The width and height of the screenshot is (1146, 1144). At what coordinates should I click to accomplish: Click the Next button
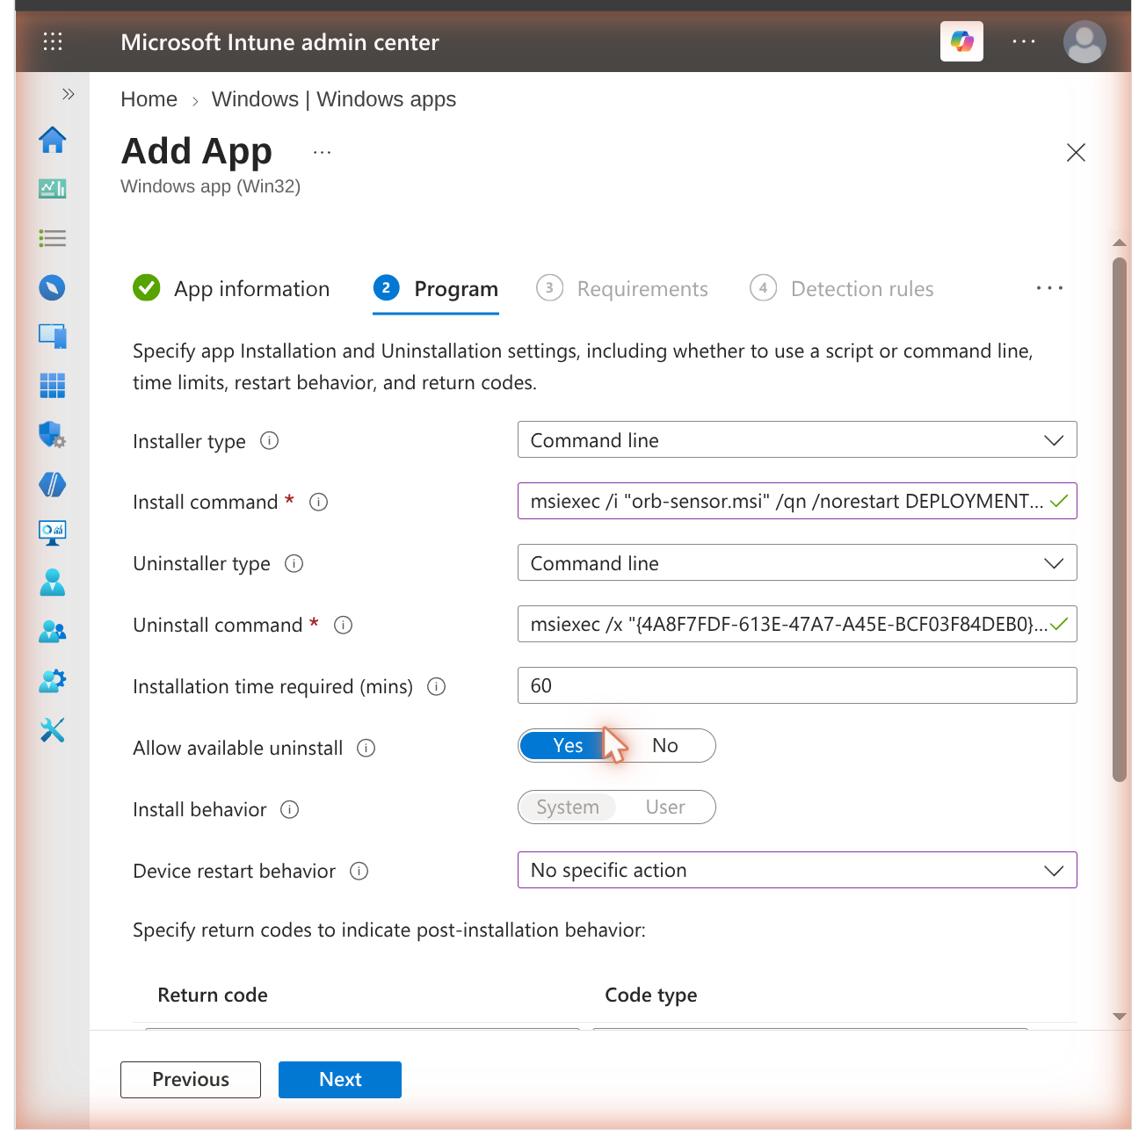[340, 1079]
